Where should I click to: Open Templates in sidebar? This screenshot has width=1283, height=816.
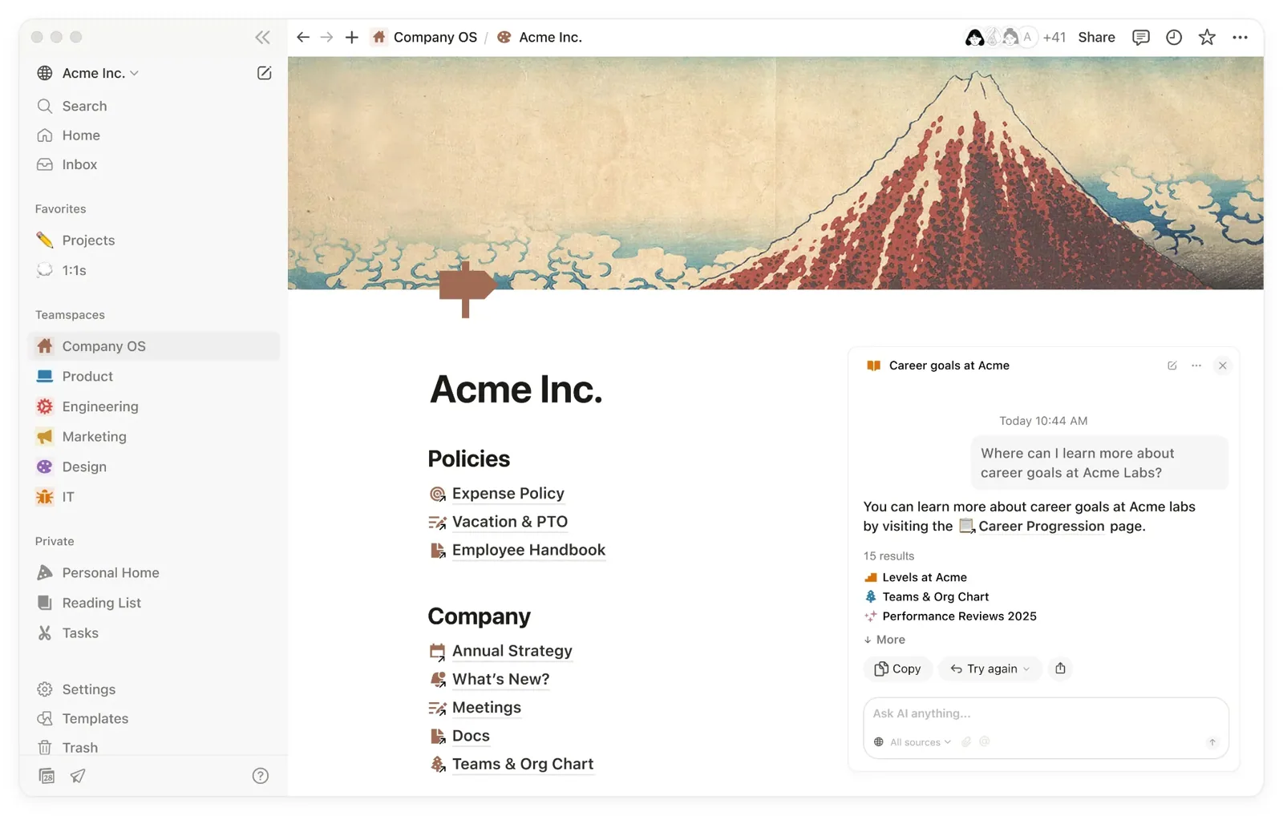point(154,718)
